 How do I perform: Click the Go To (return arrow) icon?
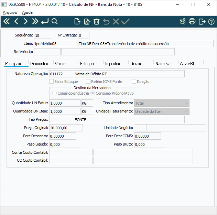[x=45, y=21]
